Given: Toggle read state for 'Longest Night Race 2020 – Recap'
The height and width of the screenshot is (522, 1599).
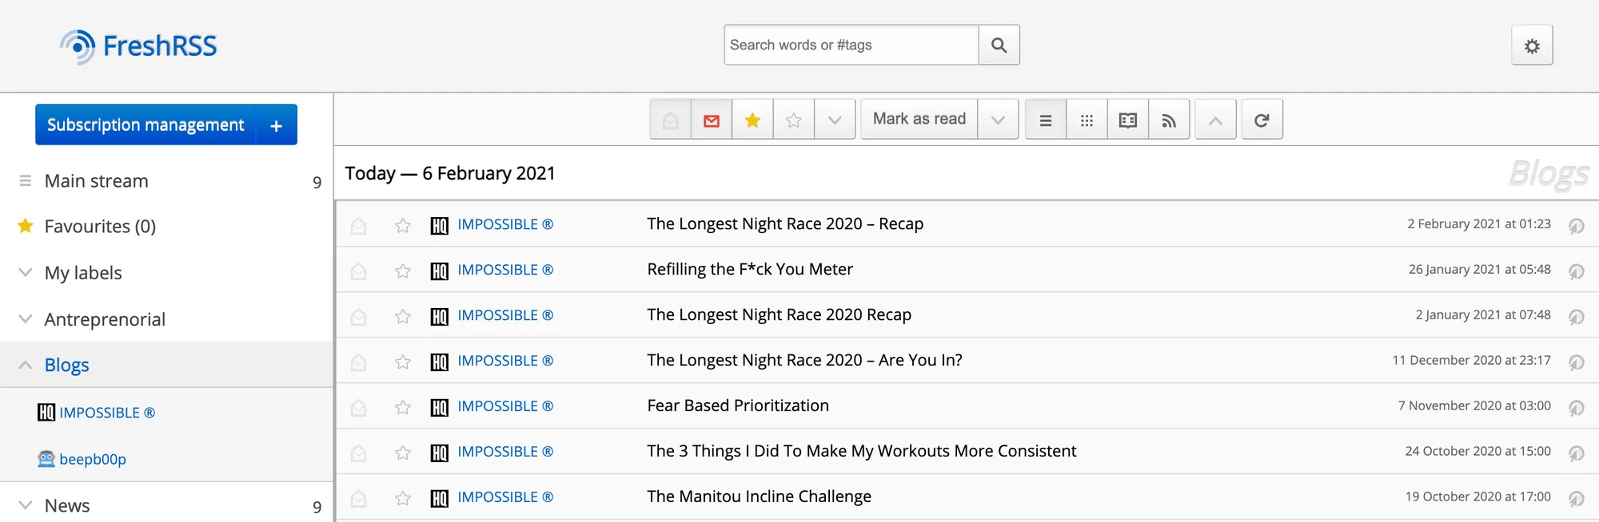Looking at the screenshot, I should click(358, 226).
